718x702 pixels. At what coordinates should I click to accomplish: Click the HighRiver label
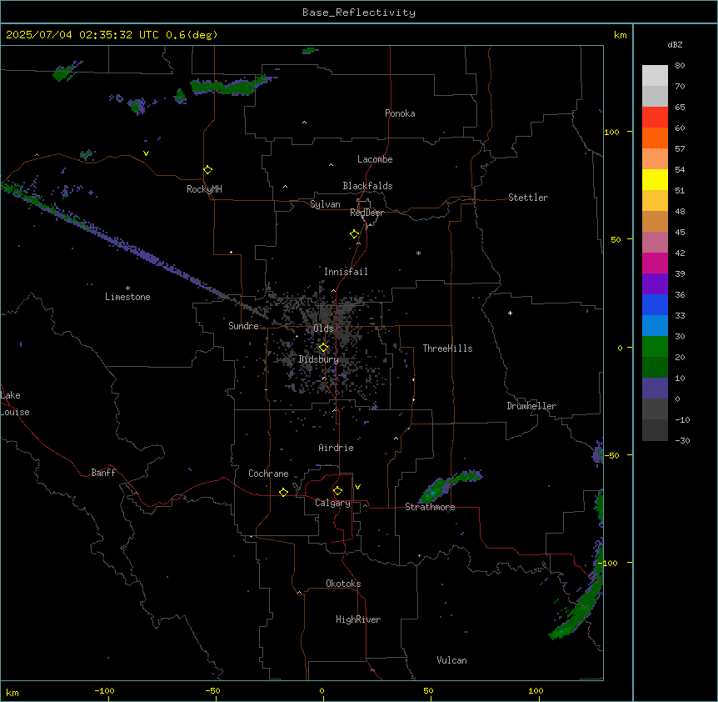(358, 619)
